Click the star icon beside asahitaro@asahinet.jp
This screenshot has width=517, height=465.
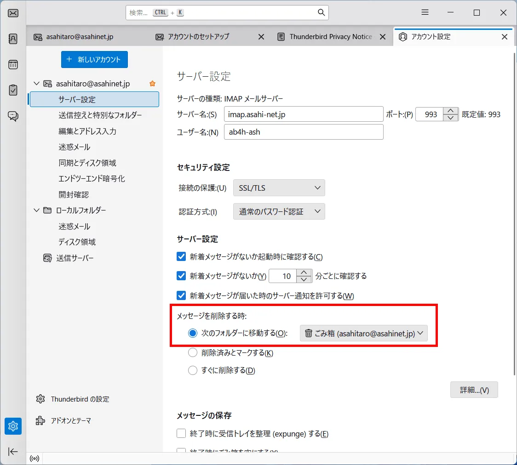tap(152, 83)
